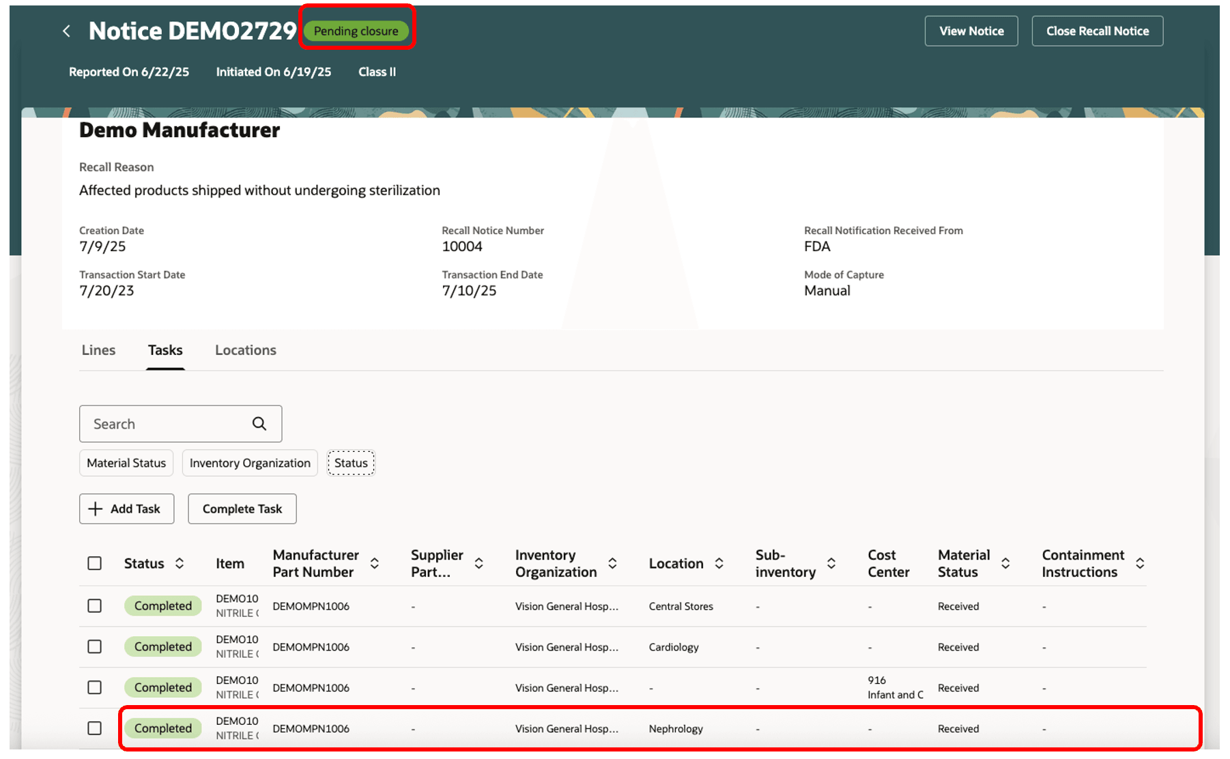Click the Pending closure status badge
Viewport: 1230px width, 759px height.
click(356, 31)
